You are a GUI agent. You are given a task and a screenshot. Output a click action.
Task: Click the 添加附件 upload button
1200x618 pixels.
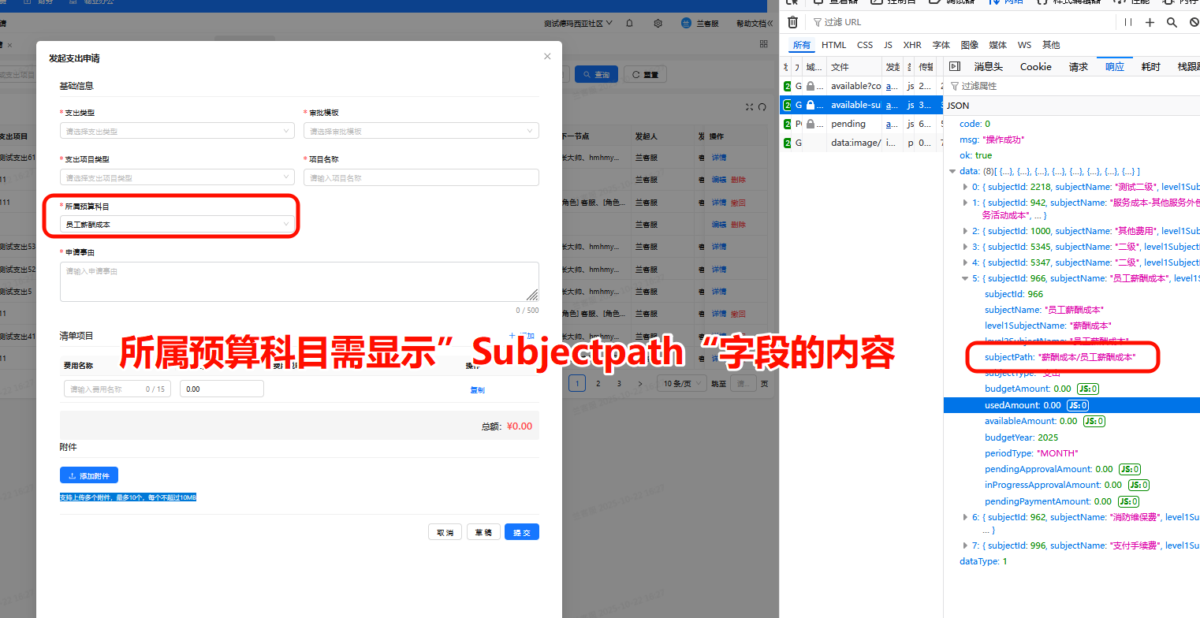(x=89, y=475)
